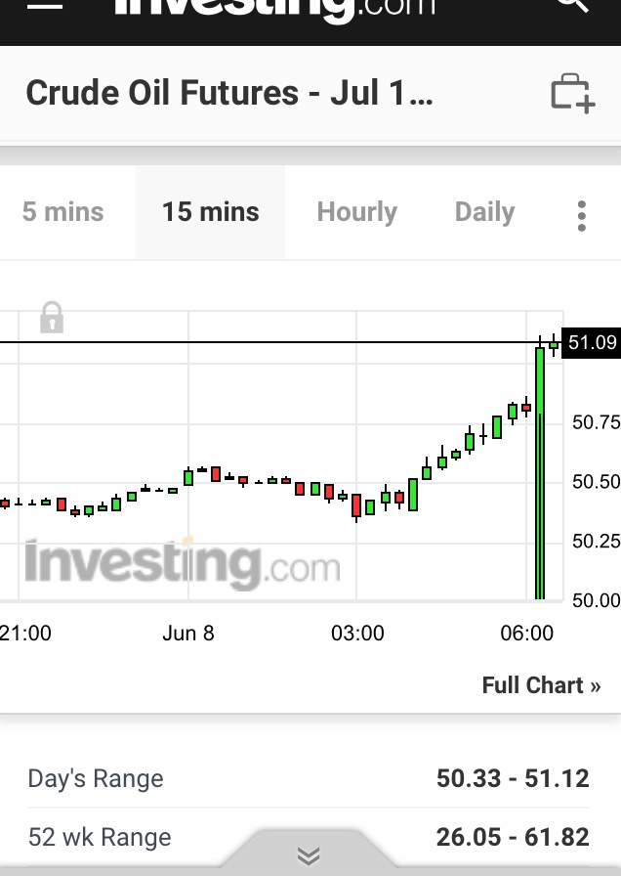Show the Daily chart tab
The height and width of the screenshot is (876, 621).
click(x=484, y=212)
